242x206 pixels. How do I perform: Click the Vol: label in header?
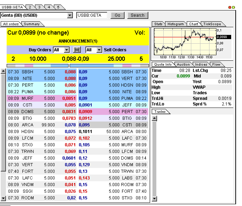[x=140, y=33]
